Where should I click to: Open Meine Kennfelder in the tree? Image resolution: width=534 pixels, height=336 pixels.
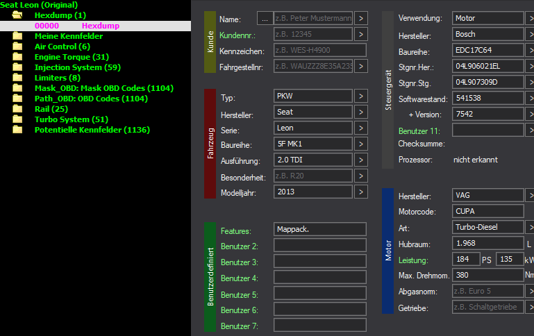69,36
